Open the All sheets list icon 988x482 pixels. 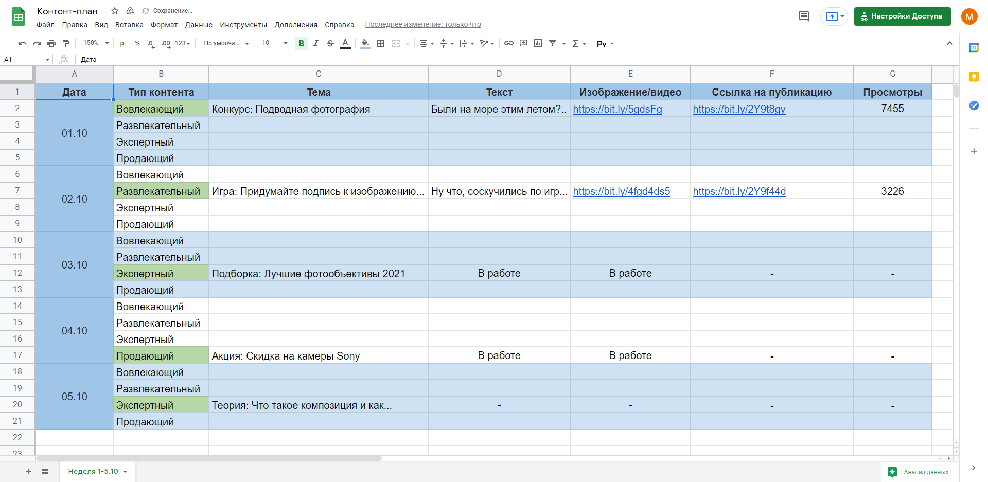coord(45,471)
